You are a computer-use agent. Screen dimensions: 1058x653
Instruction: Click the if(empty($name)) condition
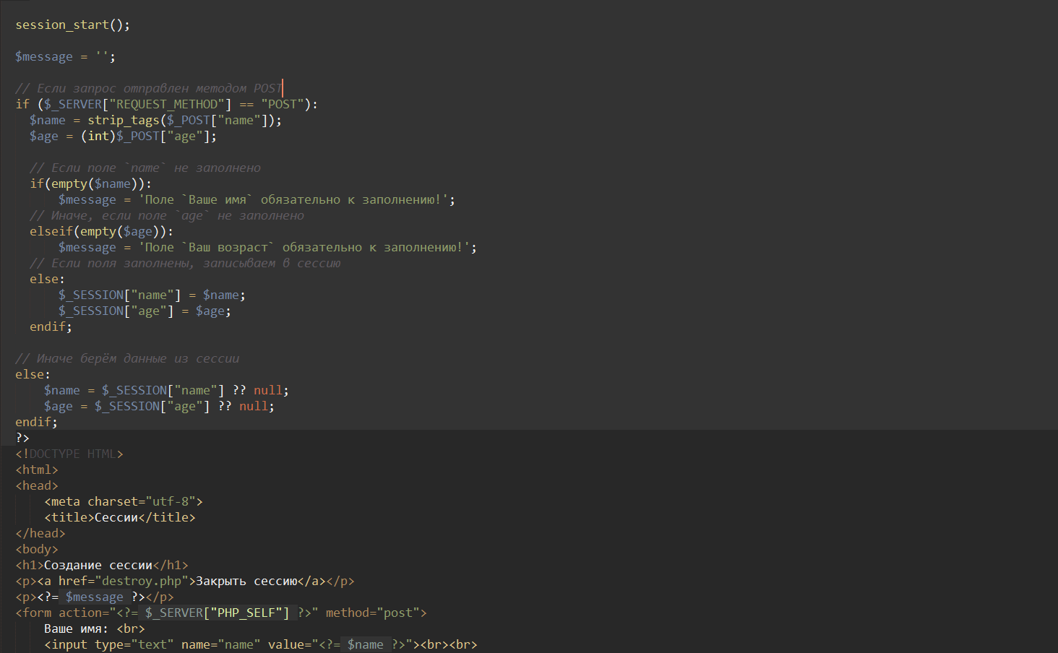pos(90,183)
